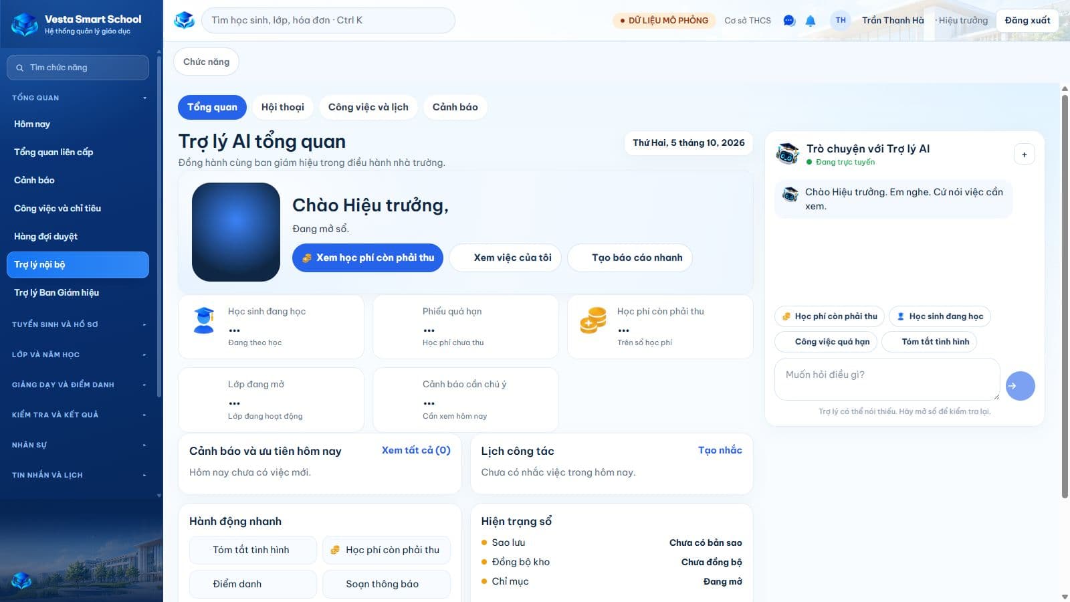Expand the TUYỂN SINH VÀ HỒ SƠ section
The height and width of the screenshot is (602, 1070).
coord(79,324)
